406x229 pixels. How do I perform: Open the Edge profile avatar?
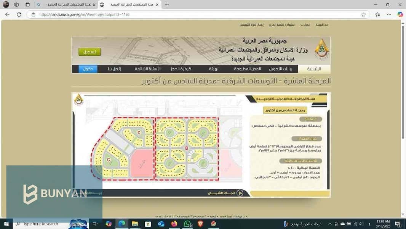[x=6, y=5]
